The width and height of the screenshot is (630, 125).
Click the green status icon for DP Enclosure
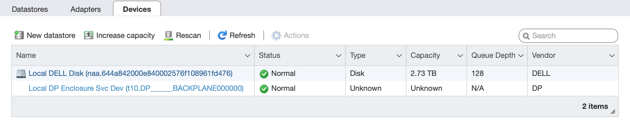264,89
